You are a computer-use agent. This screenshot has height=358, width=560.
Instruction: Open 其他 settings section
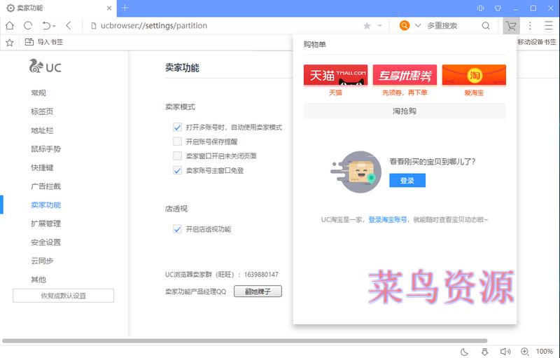(38, 280)
